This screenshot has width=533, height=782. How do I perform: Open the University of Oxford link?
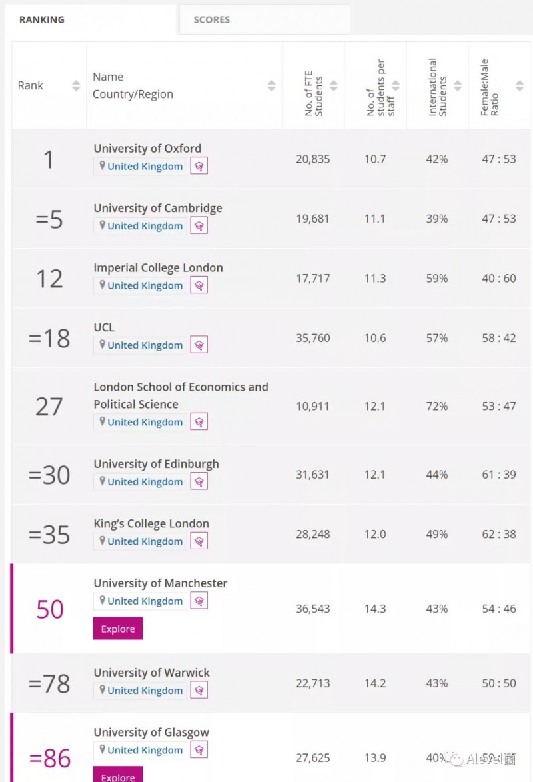[147, 148]
